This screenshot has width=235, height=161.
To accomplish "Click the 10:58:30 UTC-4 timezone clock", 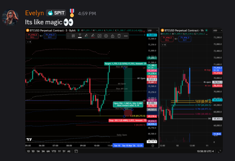I will pyautogui.click(x=205, y=151).
